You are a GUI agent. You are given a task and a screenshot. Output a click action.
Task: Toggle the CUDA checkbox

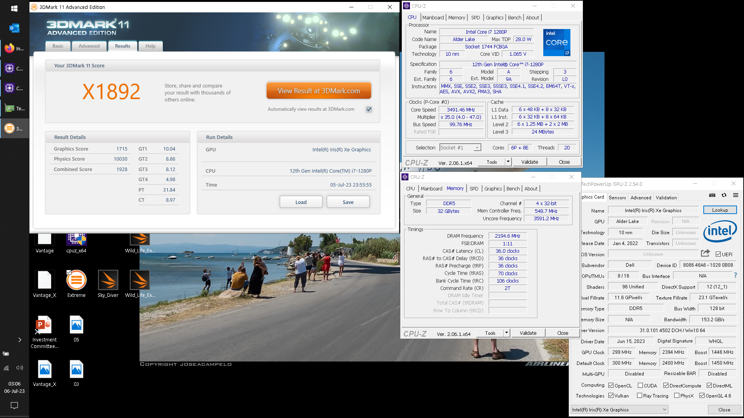[x=641, y=385]
